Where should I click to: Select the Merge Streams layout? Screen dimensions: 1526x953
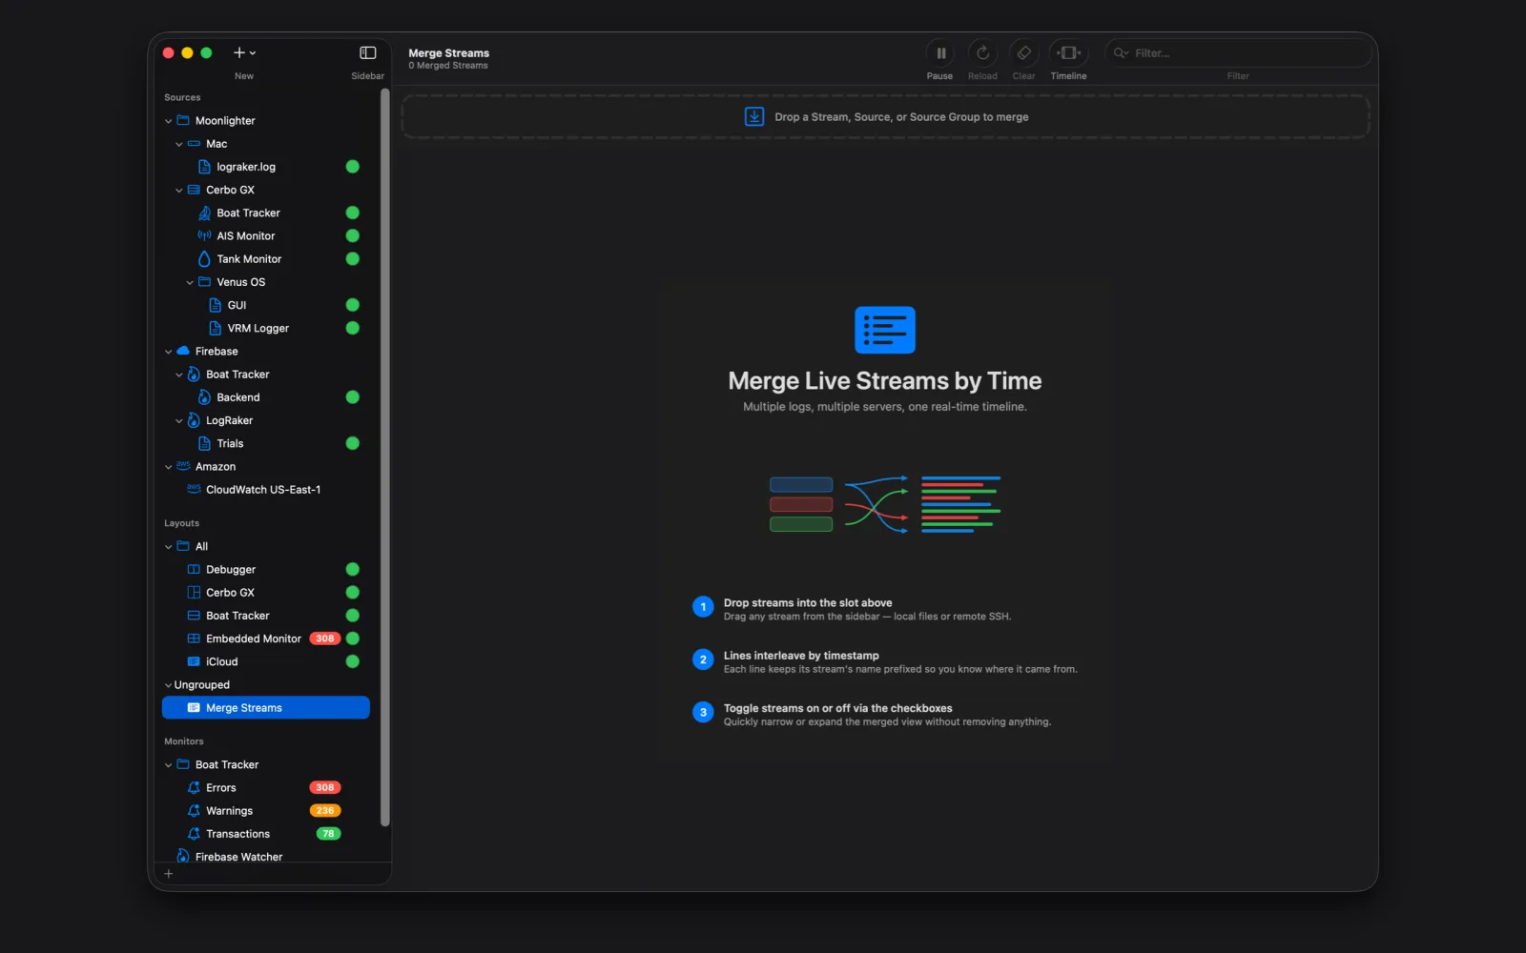coord(266,707)
